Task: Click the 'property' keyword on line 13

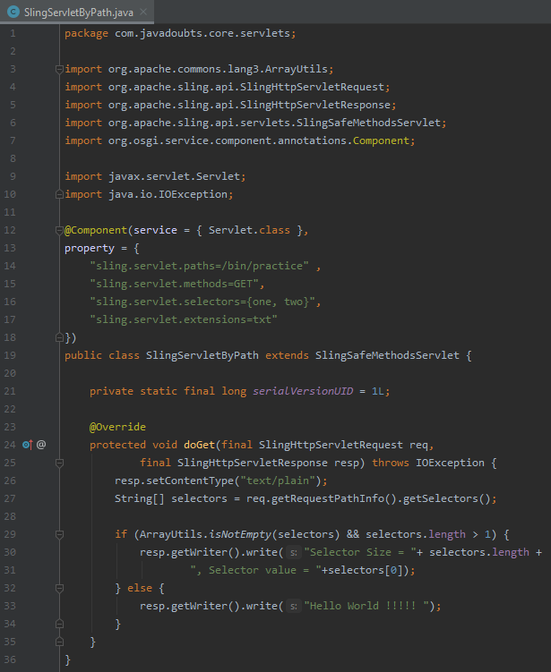Action: [90, 249]
